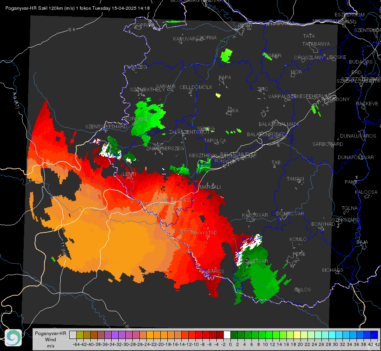Click the DOMBOVAR town label
381x351 pixels.
(x=290, y=214)
